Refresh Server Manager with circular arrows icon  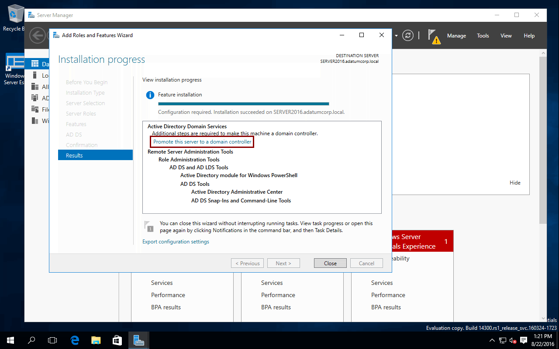pos(408,35)
